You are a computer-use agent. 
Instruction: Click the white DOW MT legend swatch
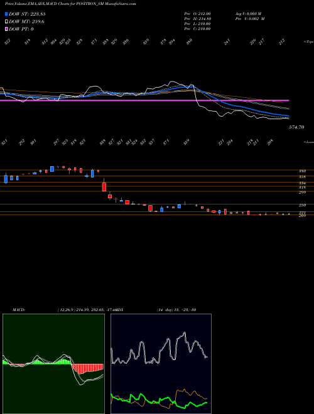click(x=6, y=22)
